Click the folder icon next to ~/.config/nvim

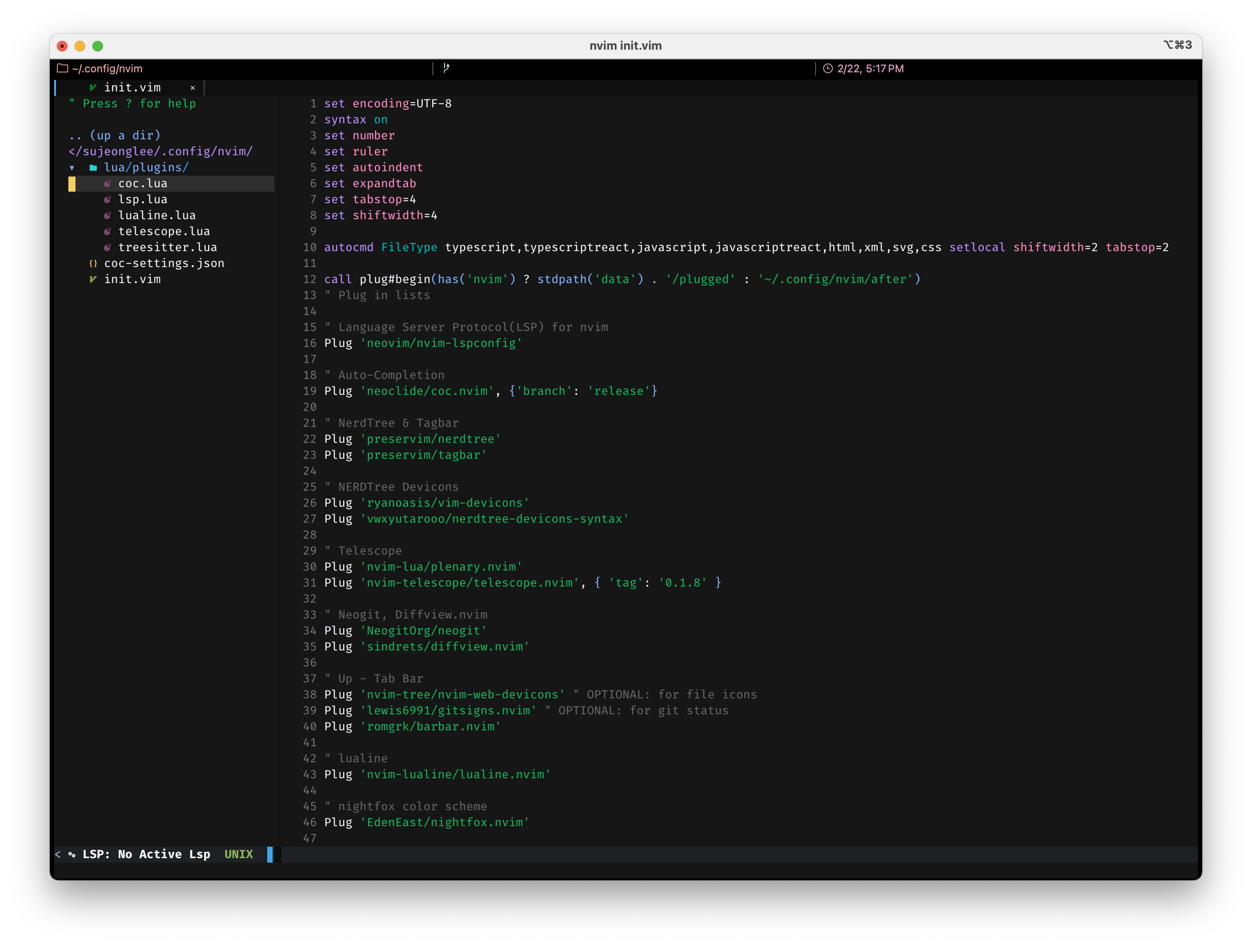[62, 68]
